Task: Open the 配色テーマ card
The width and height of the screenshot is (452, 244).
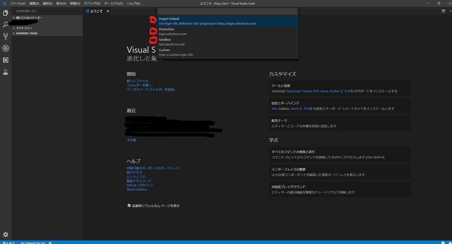Action: pyautogui.click(x=340, y=123)
